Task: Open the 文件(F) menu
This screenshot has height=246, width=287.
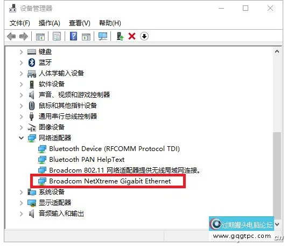Action: coord(20,23)
